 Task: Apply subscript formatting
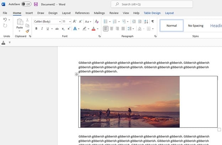point(63,29)
